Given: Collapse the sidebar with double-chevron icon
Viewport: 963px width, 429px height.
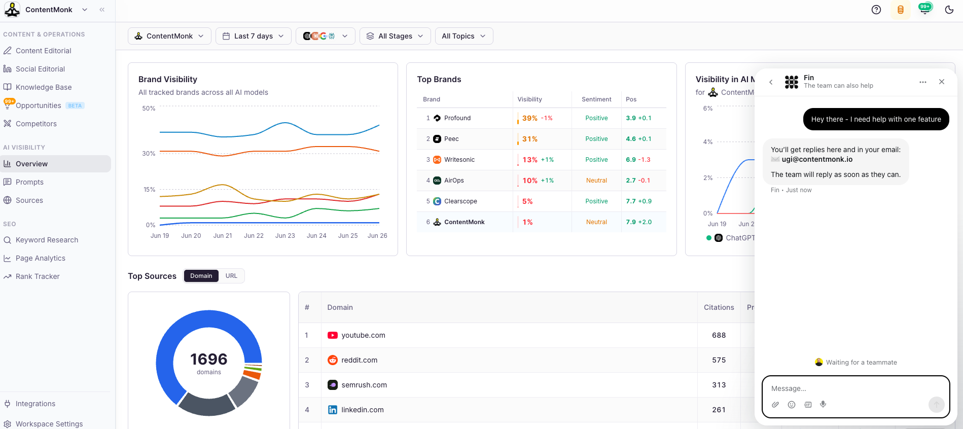Looking at the screenshot, I should click(x=102, y=10).
